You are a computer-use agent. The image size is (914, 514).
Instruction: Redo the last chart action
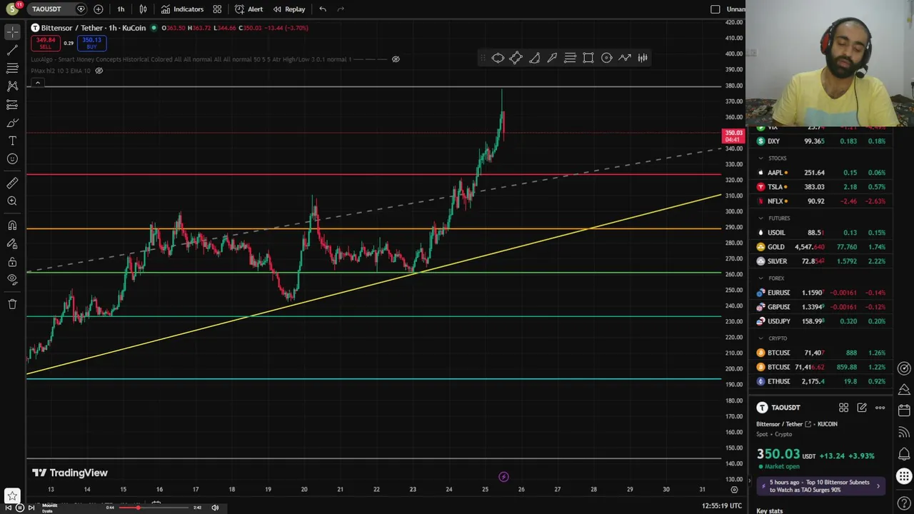(341, 9)
